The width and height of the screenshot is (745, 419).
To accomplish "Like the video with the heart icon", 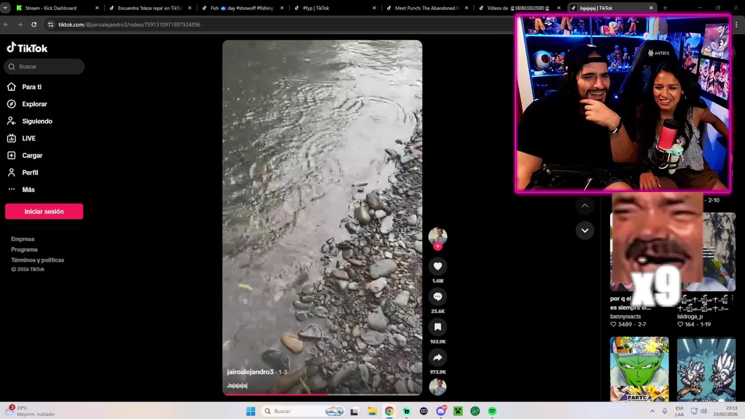I will [438, 267].
